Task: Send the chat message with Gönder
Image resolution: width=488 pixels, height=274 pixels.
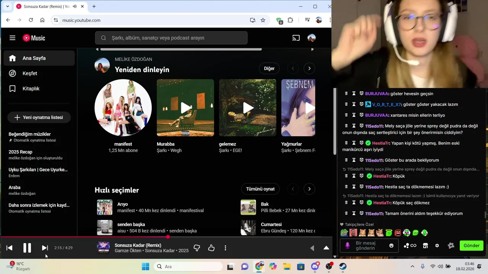Action: 472,245
